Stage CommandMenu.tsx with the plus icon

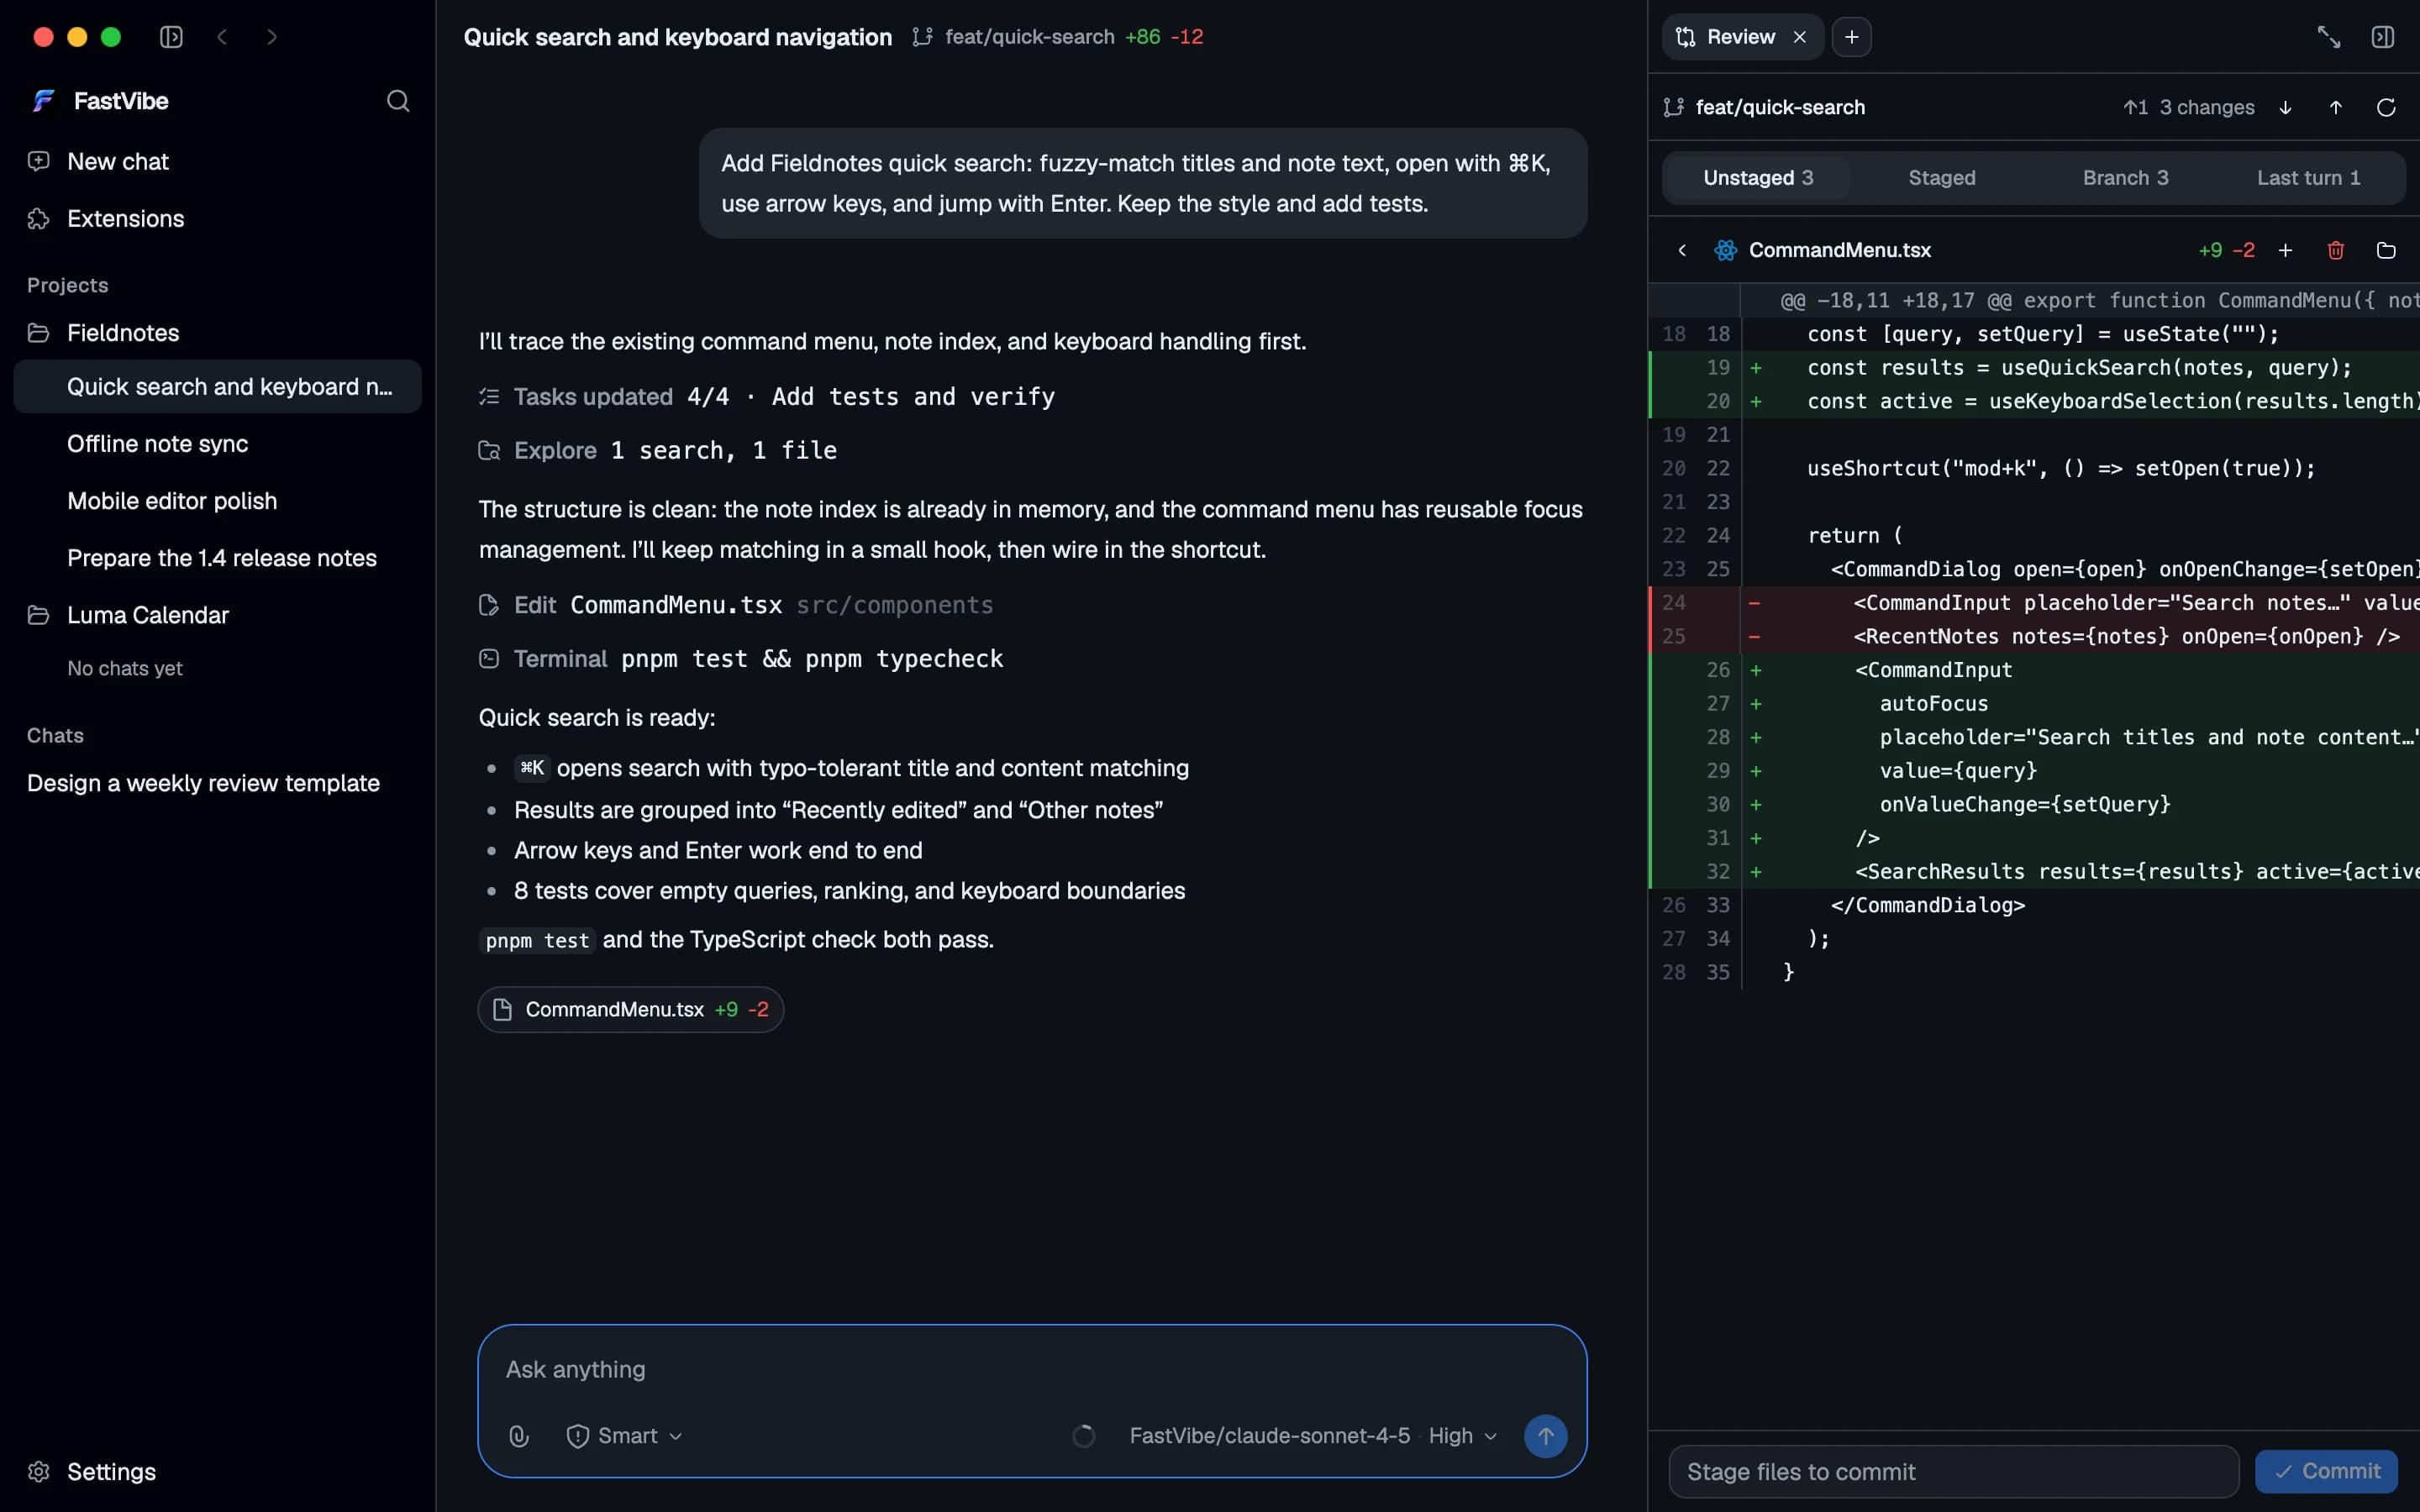[2285, 250]
